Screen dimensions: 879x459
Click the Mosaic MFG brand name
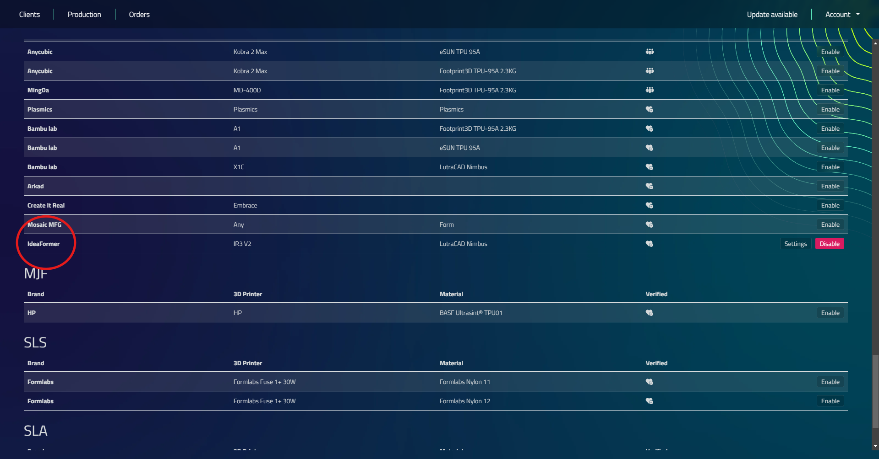pyautogui.click(x=44, y=224)
